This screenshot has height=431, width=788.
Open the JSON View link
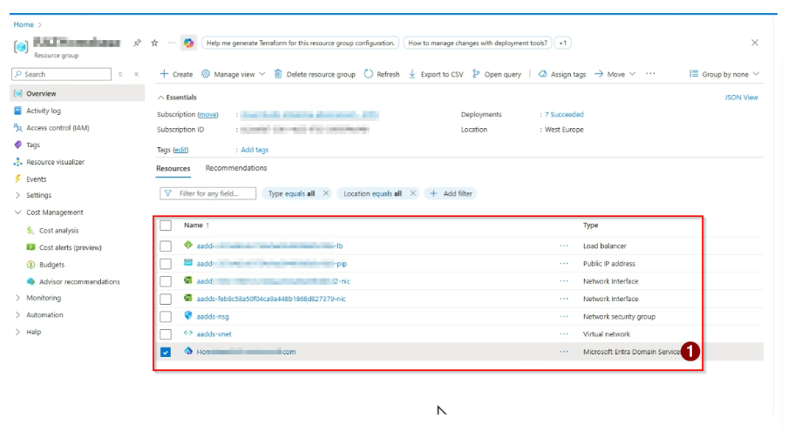(x=741, y=98)
